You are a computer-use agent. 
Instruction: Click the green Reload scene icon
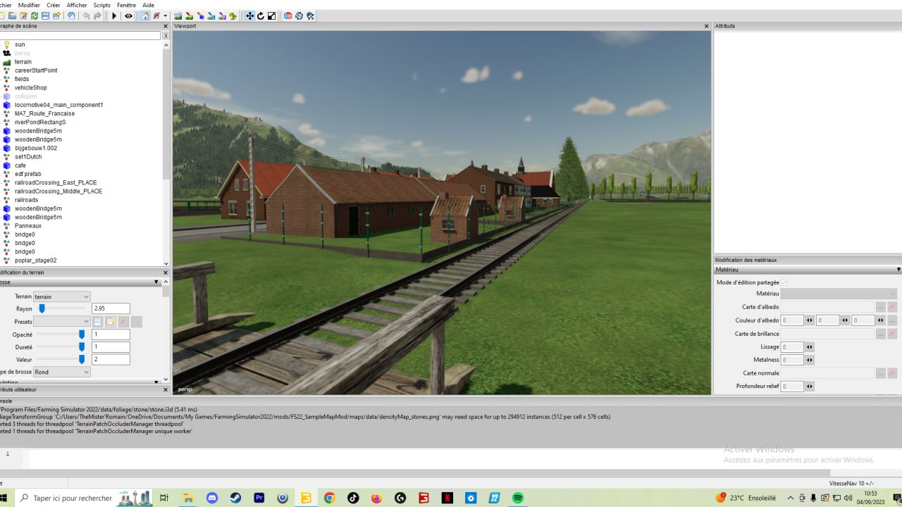[34, 15]
